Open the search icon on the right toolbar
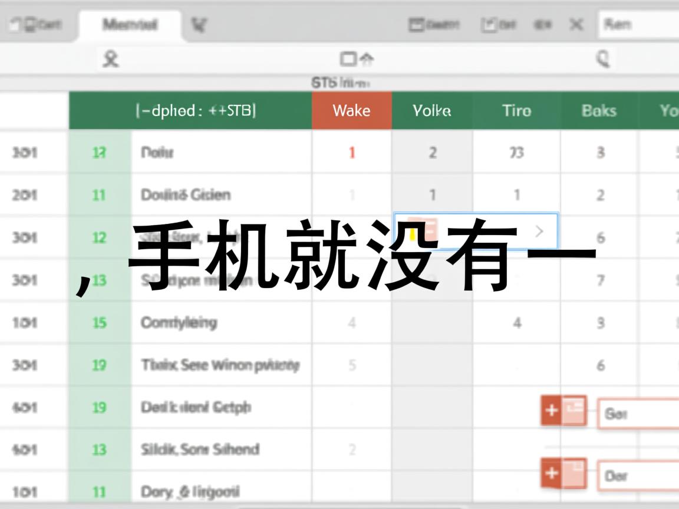 coord(602,58)
